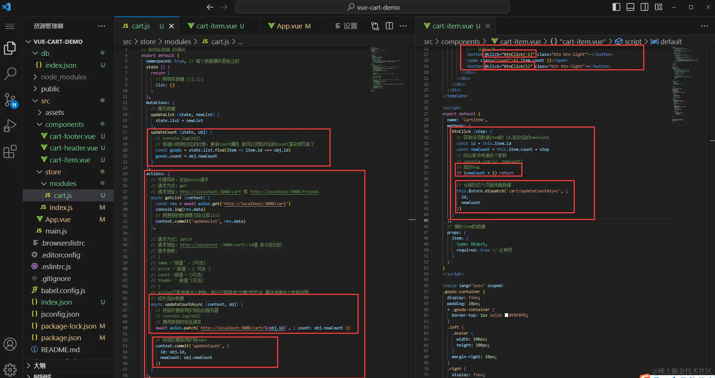Open Run and Debug view
Screen dimensions: 715x378
coord(10,126)
